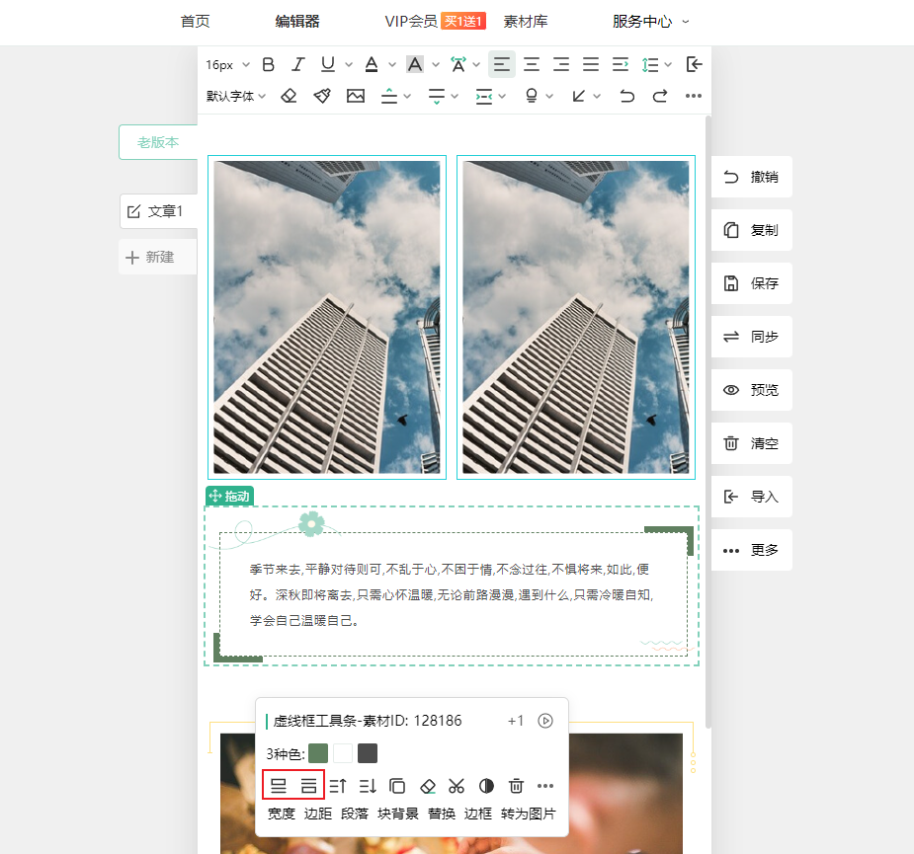Click the 同步 sync button
The image size is (914, 854).
(751, 337)
